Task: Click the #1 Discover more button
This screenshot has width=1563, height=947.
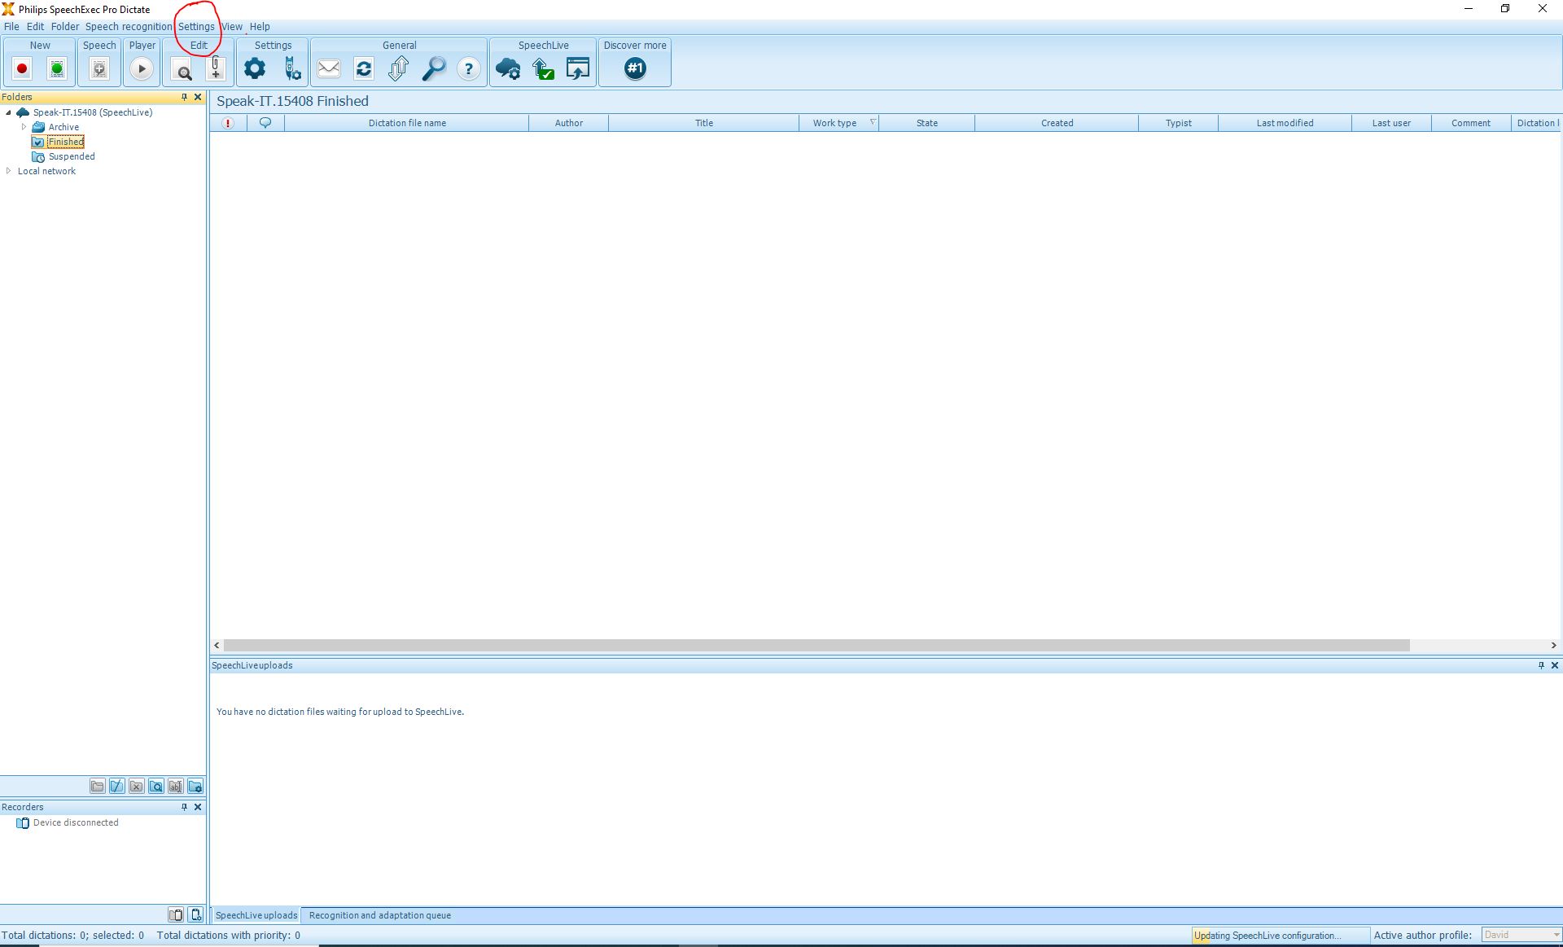Action: pos(635,69)
